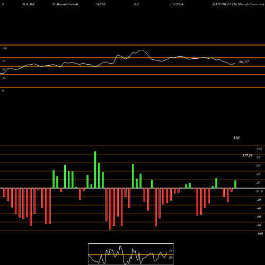Click the 522004 stock code text
This screenshot has height=265, width=265.
[177, 4]
